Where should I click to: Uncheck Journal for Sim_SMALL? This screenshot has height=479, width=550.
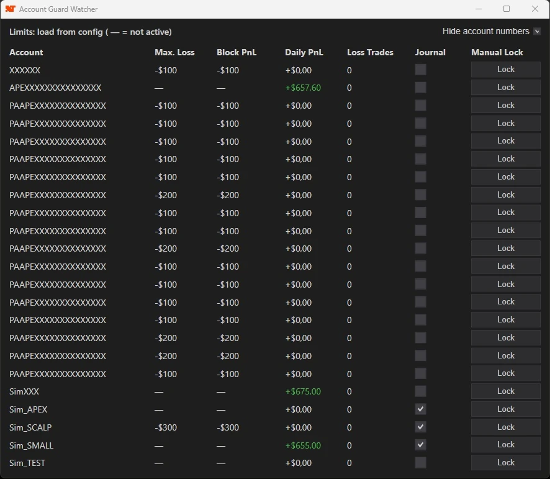tap(420, 445)
